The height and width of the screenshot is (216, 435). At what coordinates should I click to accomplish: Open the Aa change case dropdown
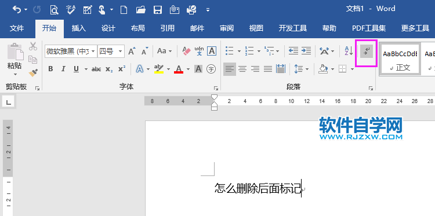(x=164, y=51)
